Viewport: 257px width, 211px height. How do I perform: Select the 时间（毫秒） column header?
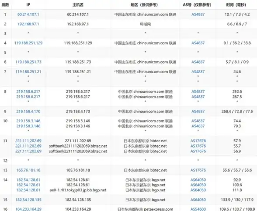coord(236,5)
